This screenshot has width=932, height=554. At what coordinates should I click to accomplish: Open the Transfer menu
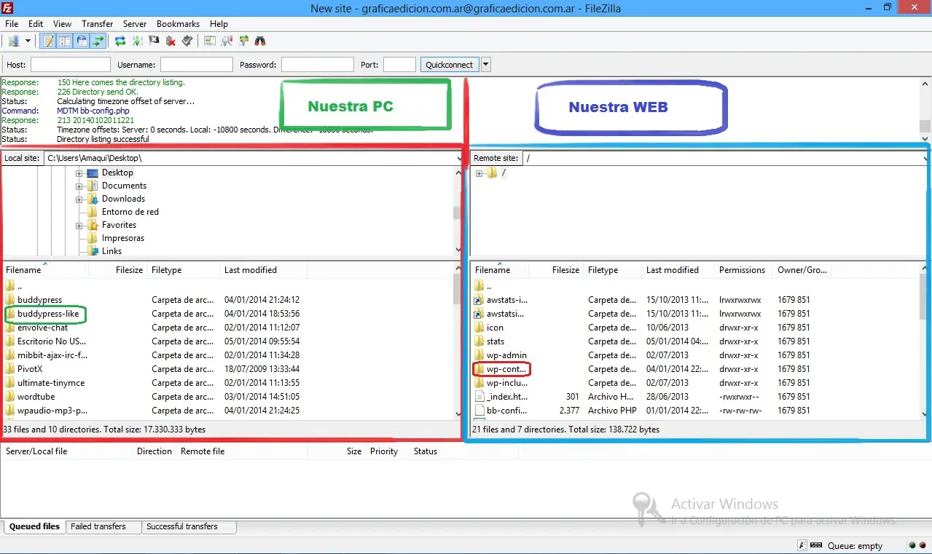click(x=97, y=24)
